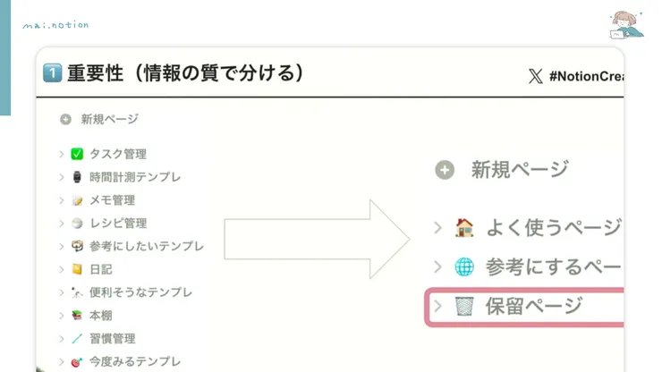Click the green checkmark icon beside タスク管理
Viewport: 662px width, 372px height.
pos(77,154)
